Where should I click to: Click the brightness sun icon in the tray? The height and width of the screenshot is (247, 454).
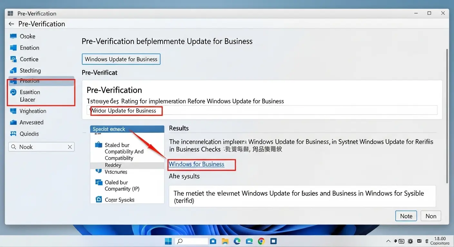tap(410, 241)
